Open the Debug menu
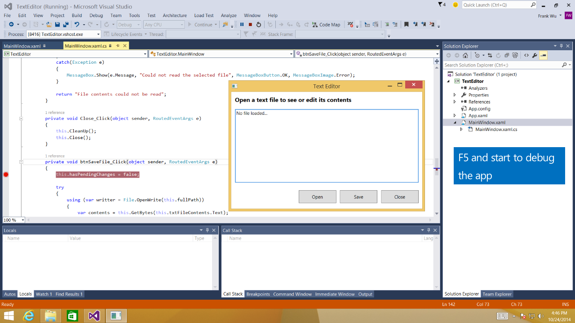 pyautogui.click(x=96, y=15)
